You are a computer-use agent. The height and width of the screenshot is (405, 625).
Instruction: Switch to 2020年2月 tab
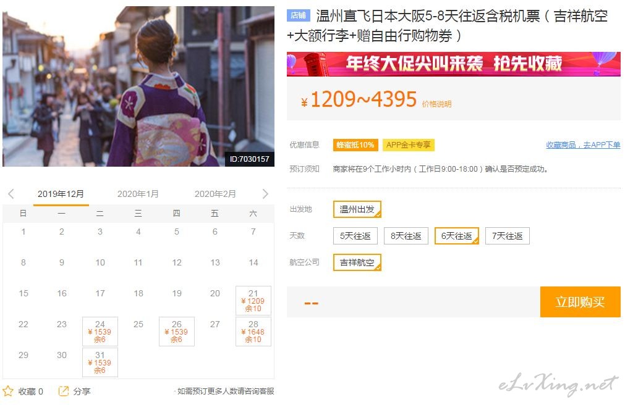215,194
